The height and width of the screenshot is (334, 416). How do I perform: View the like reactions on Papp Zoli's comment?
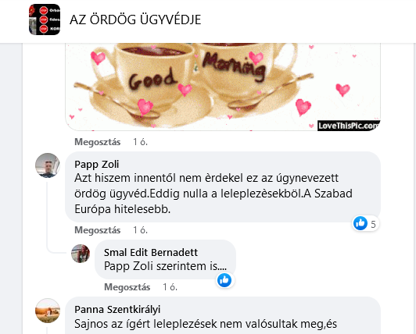tap(360, 223)
